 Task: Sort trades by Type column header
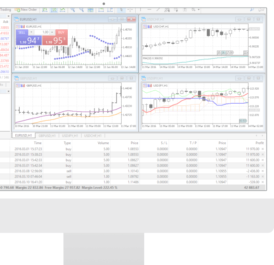point(67,143)
